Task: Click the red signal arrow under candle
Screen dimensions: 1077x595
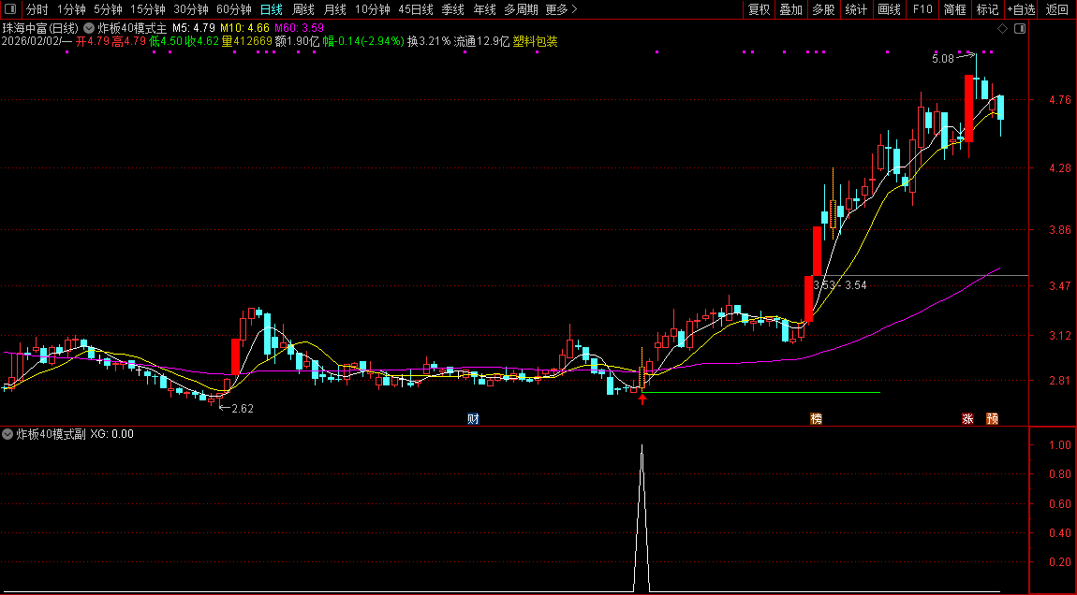Action: point(642,399)
